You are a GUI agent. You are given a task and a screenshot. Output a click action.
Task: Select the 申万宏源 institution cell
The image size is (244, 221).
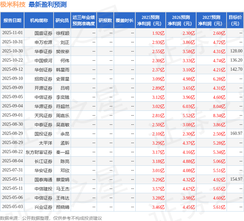[43, 42]
